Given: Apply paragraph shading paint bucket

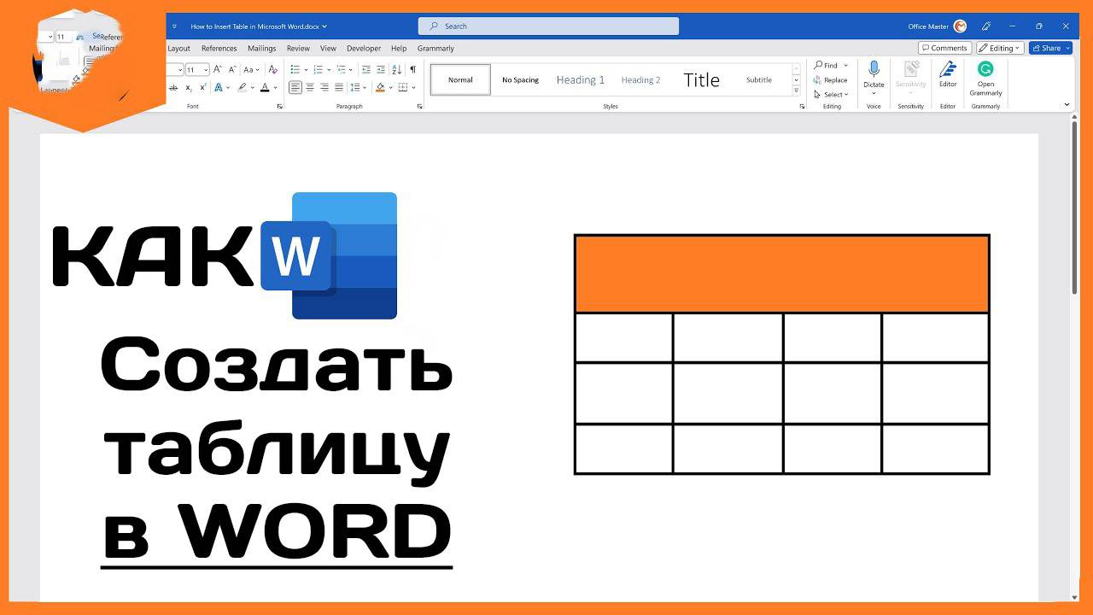Looking at the screenshot, I should pos(380,87).
